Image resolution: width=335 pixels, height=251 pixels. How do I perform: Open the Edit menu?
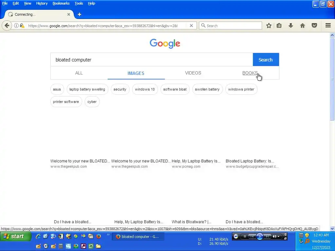(x=16, y=3)
